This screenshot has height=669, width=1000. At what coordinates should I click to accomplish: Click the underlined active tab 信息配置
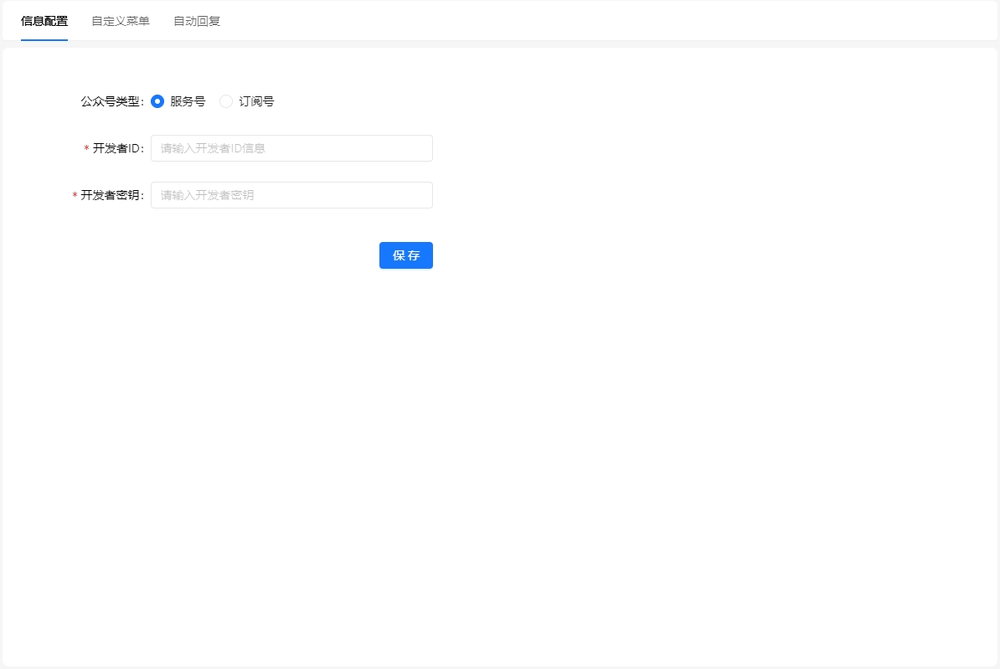pyautogui.click(x=44, y=21)
